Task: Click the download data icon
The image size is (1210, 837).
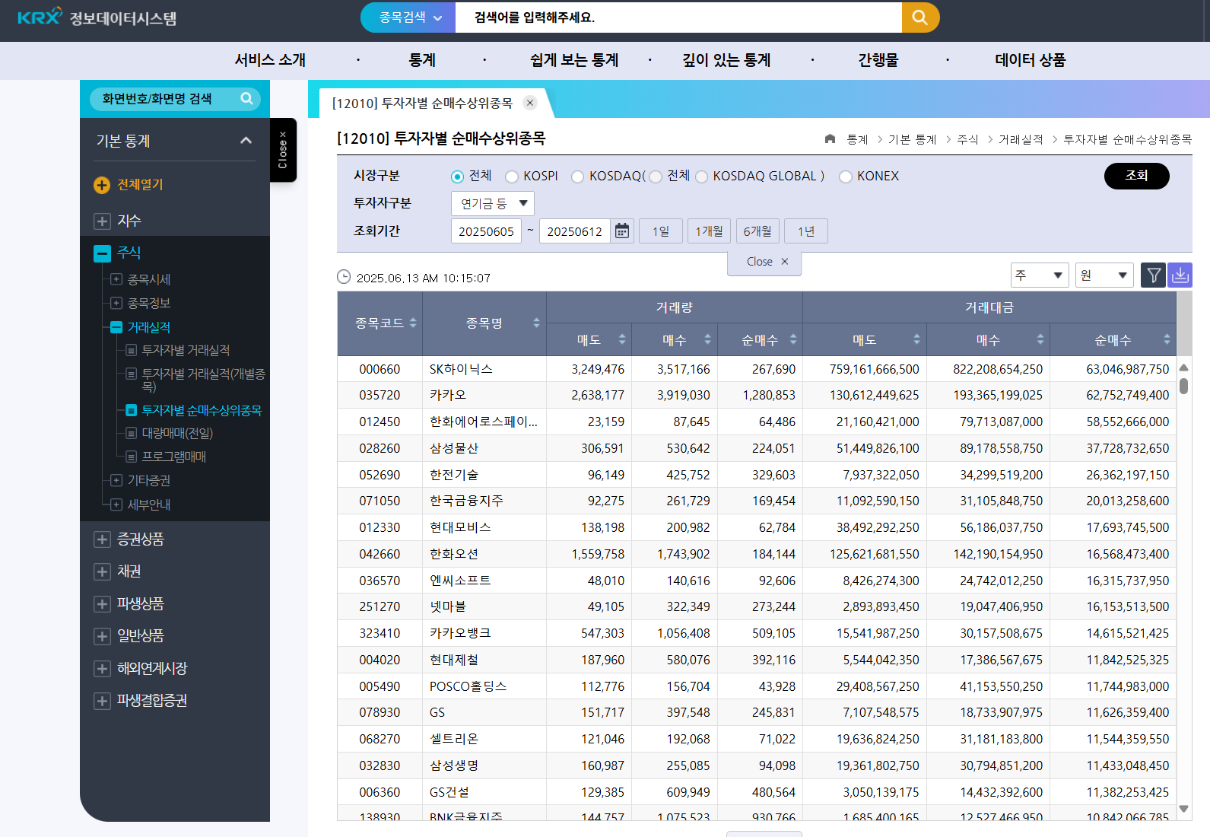Action: [1180, 275]
